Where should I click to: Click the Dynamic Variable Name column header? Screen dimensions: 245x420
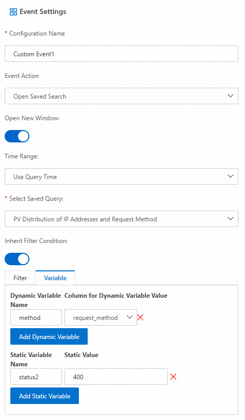pyautogui.click(x=36, y=300)
